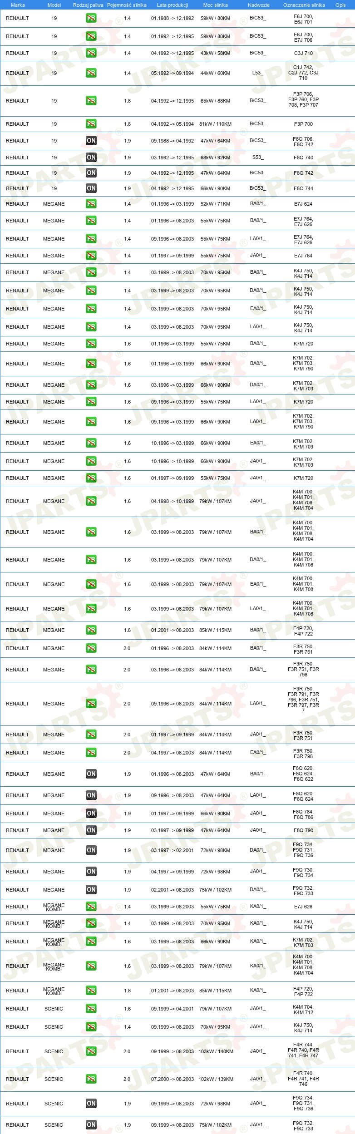Click the petrol icon for Megane Kombi E7J 626
Viewport: 355px width, 1134px height.
(91, 907)
